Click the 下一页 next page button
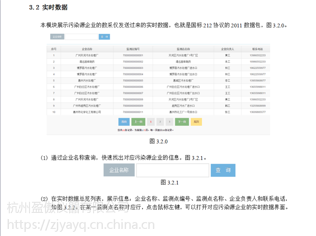316x236 pixels. tap(182, 122)
